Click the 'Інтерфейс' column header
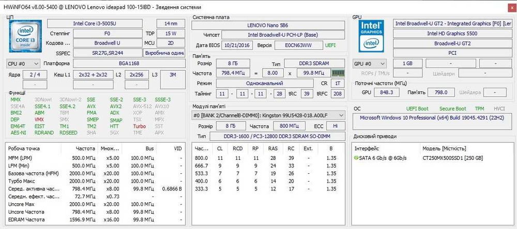The width and height of the screenshot is (517, 229). point(386,149)
